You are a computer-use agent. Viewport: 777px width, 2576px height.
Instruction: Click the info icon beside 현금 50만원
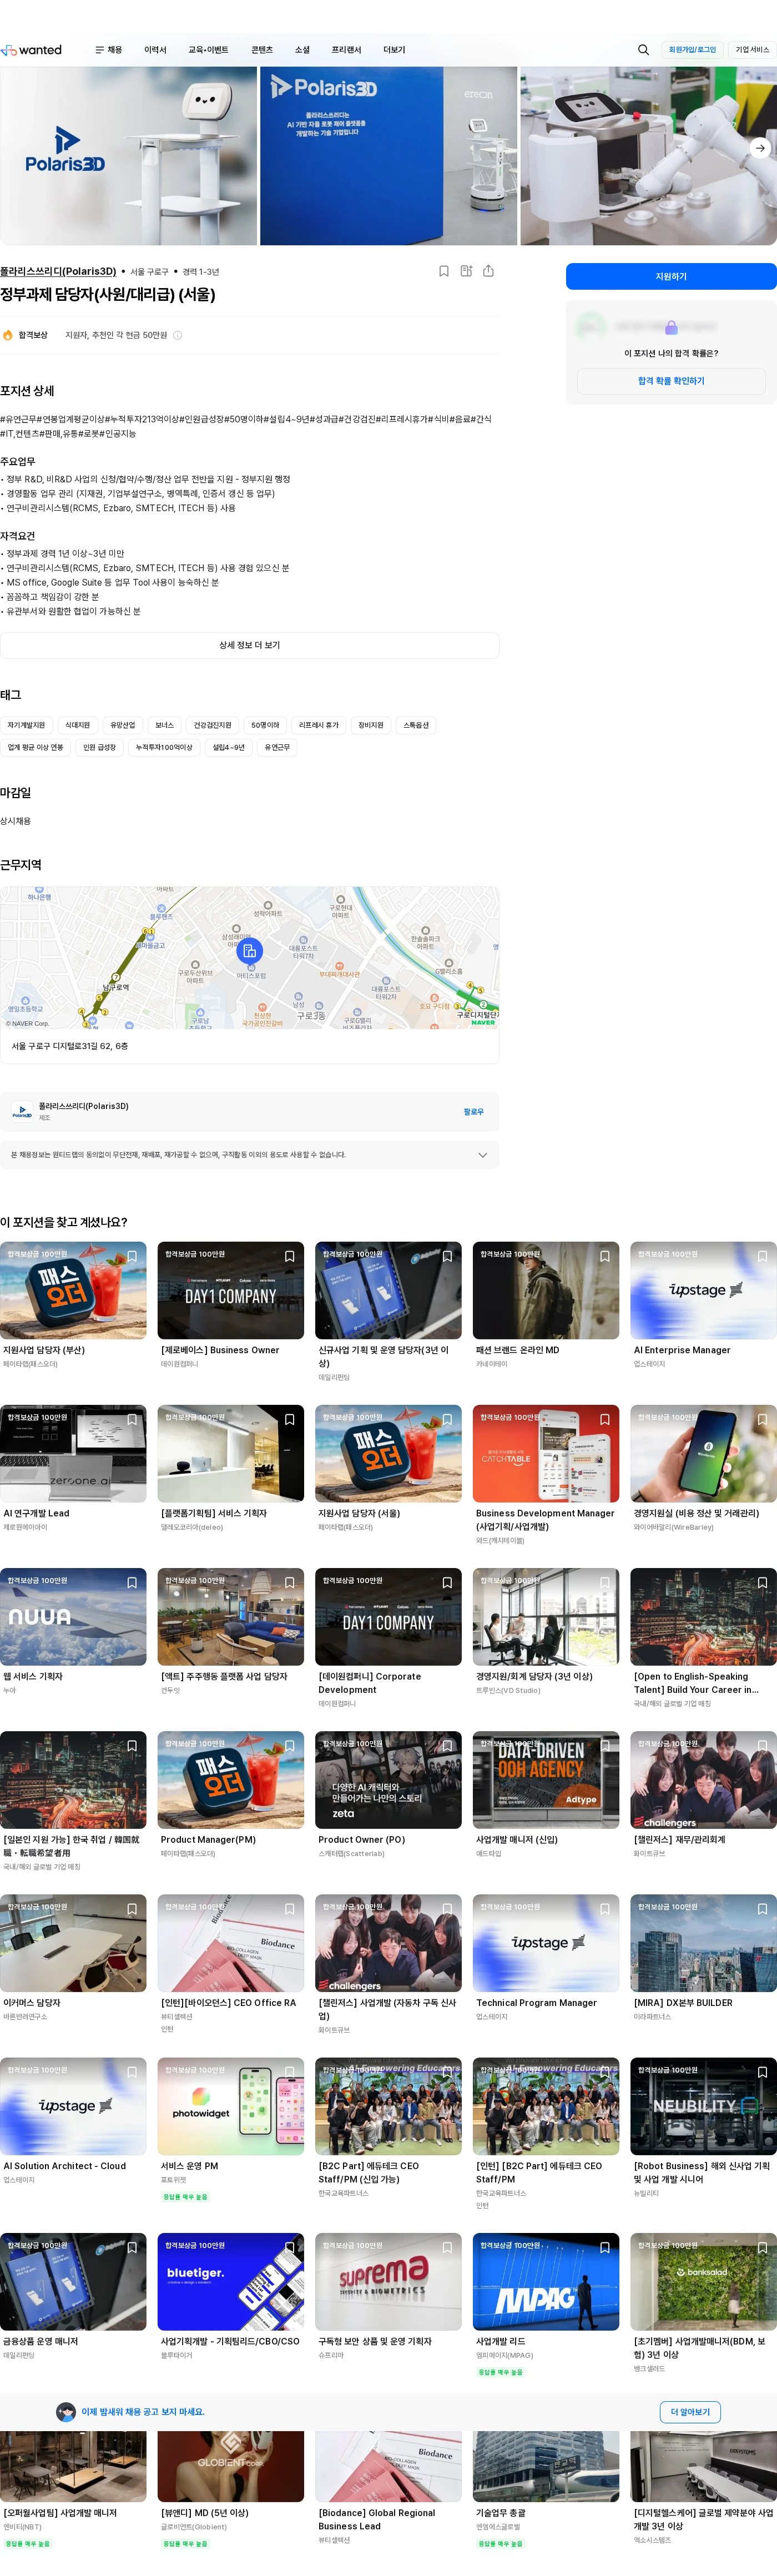tap(177, 335)
